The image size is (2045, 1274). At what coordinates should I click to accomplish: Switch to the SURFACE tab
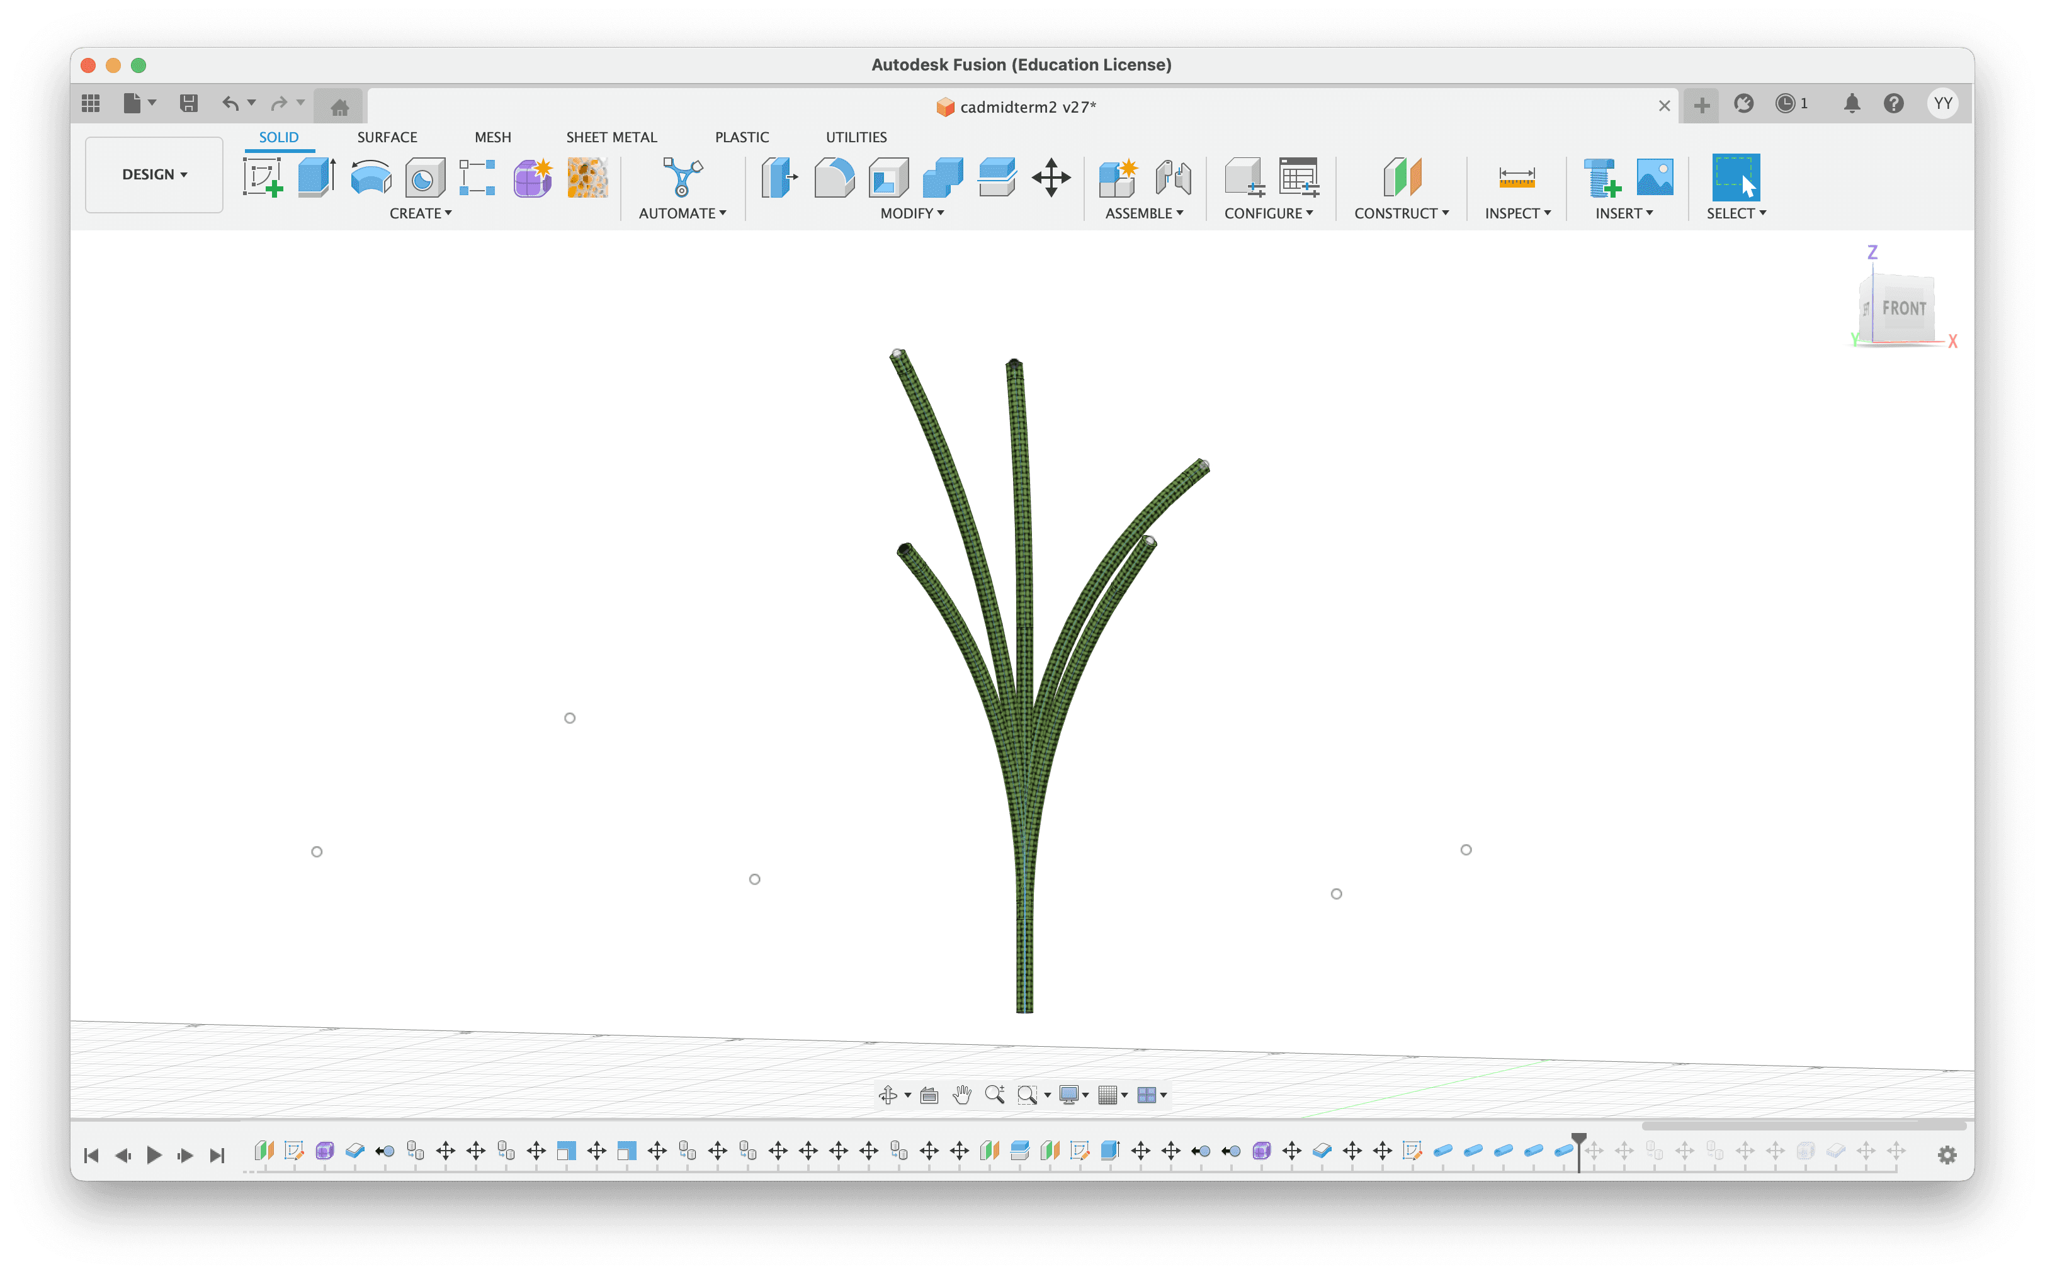(387, 137)
